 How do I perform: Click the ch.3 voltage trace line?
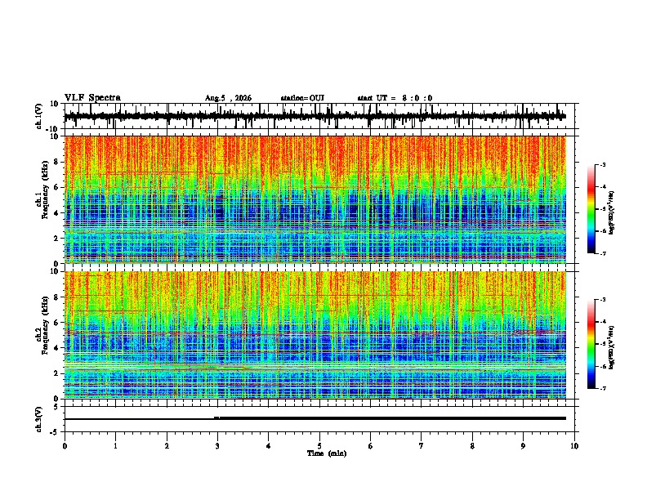click(x=315, y=418)
